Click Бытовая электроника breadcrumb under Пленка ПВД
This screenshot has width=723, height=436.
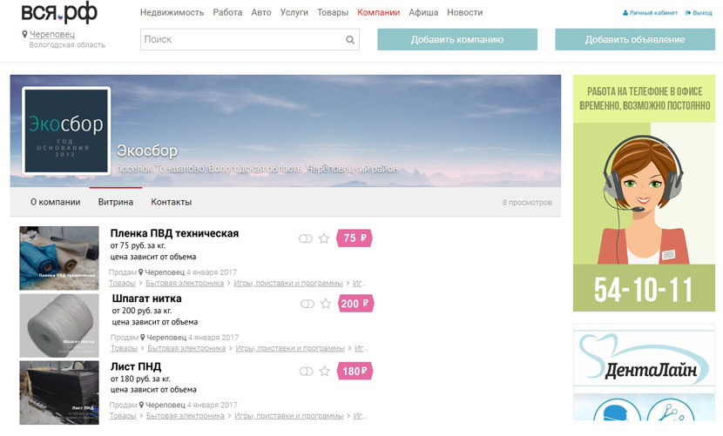[185, 283]
